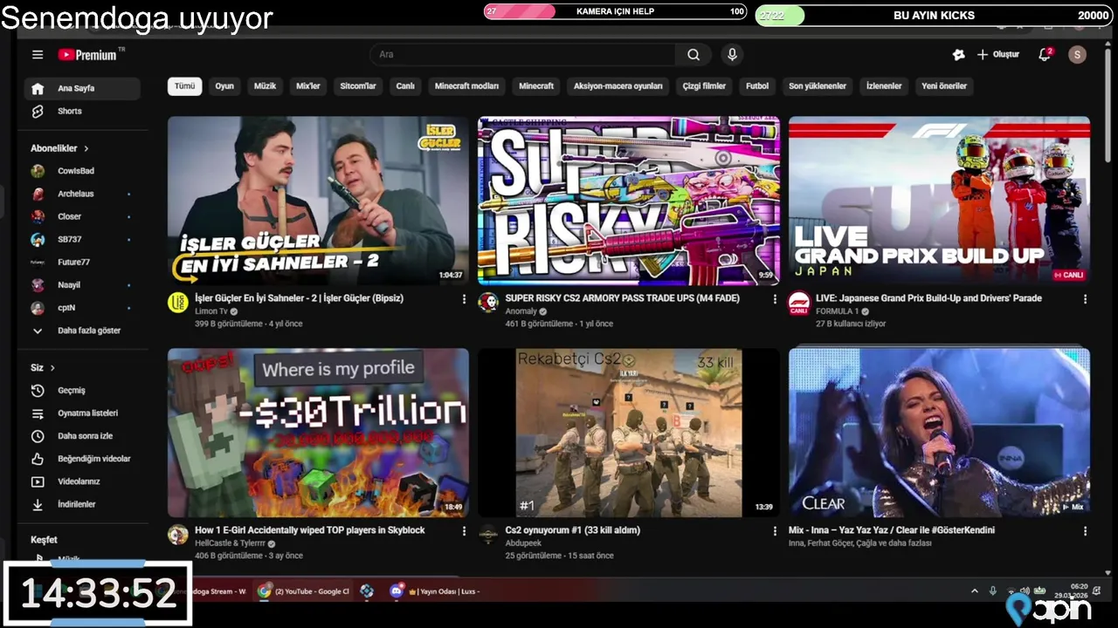The image size is (1118, 628).
Task: Click HellCastle channel avatar
Action: coord(178,535)
